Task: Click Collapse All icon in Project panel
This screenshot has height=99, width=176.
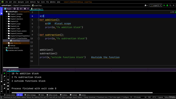Action: tap(21, 9)
